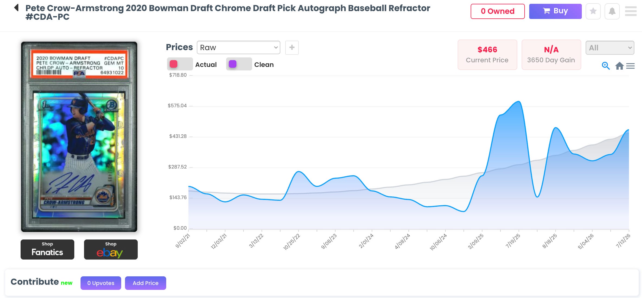Open the hamburger menu at top right

631,11
